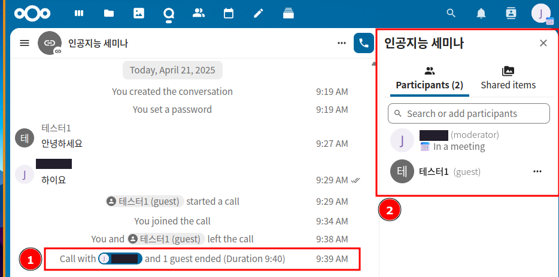The height and width of the screenshot is (277, 559).
Task: Open the Talk app icon
Action: (169, 13)
